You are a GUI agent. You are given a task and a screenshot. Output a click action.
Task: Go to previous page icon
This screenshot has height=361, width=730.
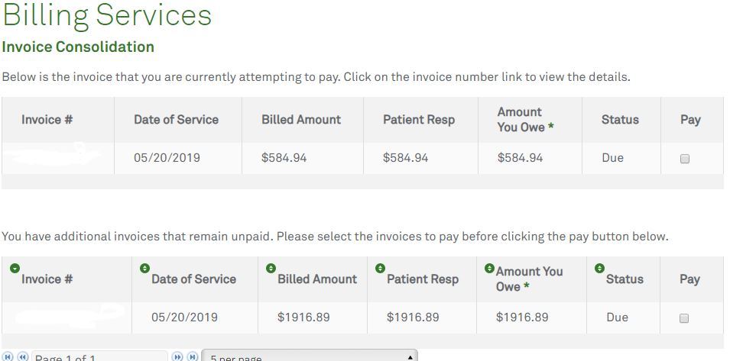coord(22,356)
